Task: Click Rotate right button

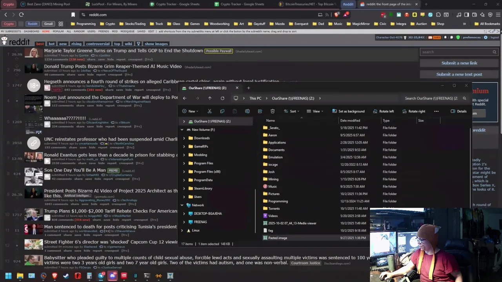Action: pyautogui.click(x=413, y=111)
